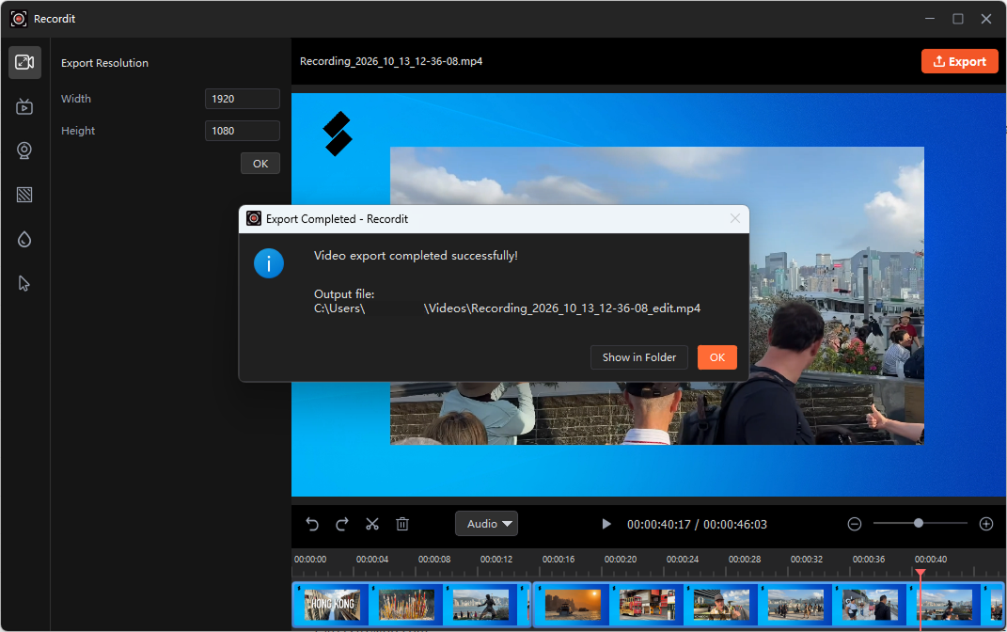Open the Audio dropdown
This screenshot has width=1007, height=632.
[486, 524]
